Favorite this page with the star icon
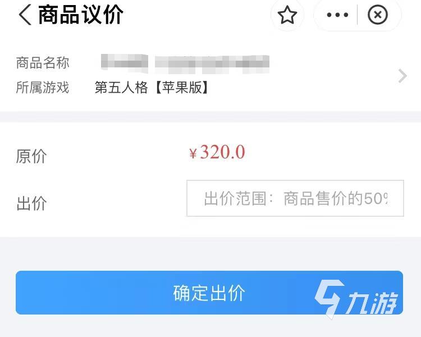This screenshot has width=421, height=337. (x=287, y=15)
